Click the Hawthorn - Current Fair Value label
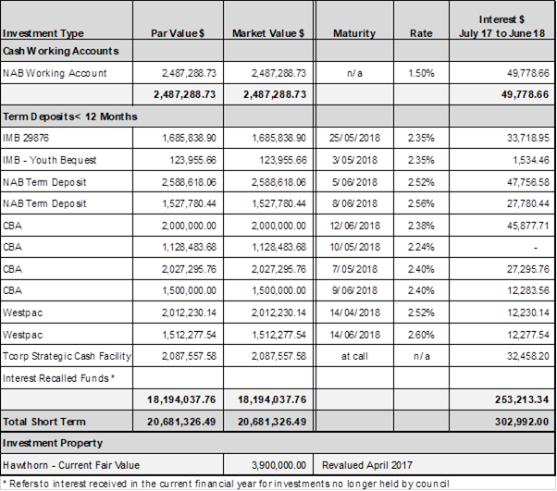This screenshot has height=491, width=557. pos(66,464)
